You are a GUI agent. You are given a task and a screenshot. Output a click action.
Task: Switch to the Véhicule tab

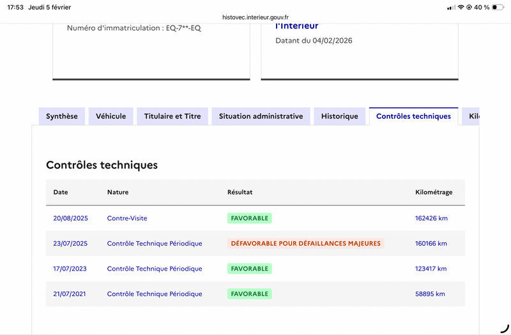(111, 116)
